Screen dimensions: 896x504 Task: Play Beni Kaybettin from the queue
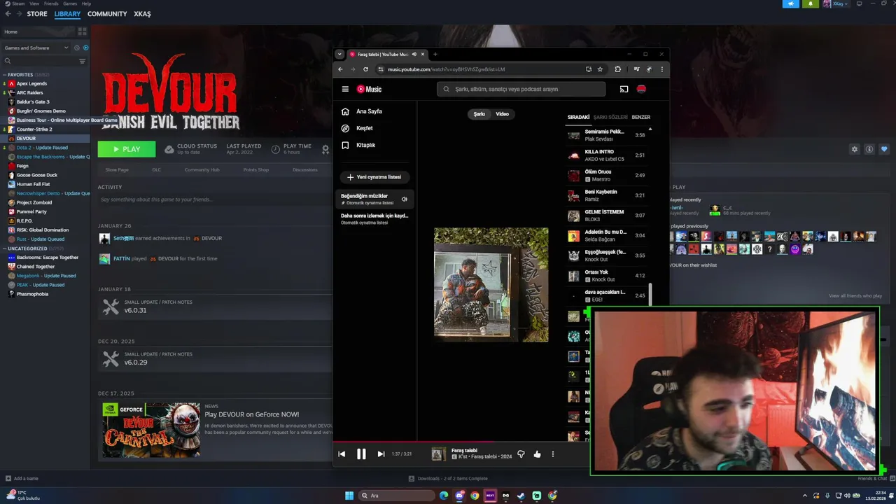[608, 195]
